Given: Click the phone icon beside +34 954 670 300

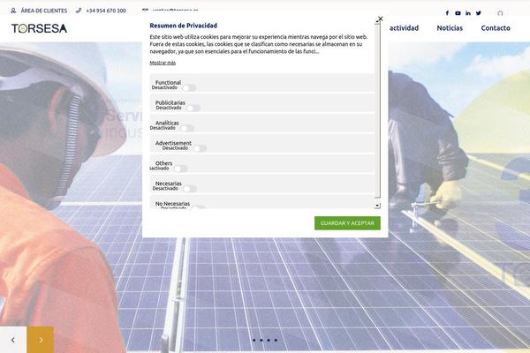Looking at the screenshot, I should pyautogui.click(x=79, y=11).
